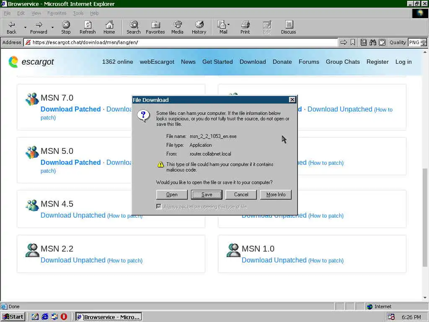Refresh the page via toolbar
The image size is (429, 322).
[x=88, y=27]
